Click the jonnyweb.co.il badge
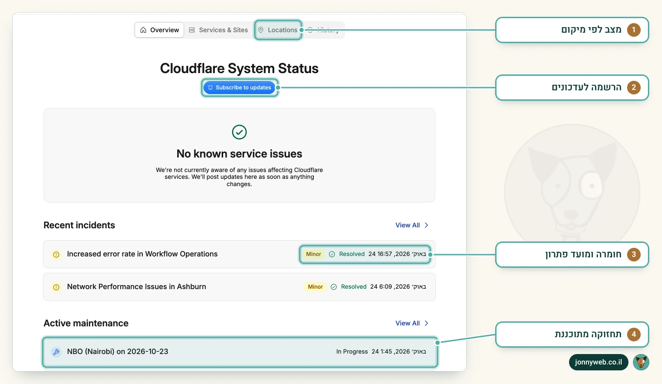 (599, 362)
